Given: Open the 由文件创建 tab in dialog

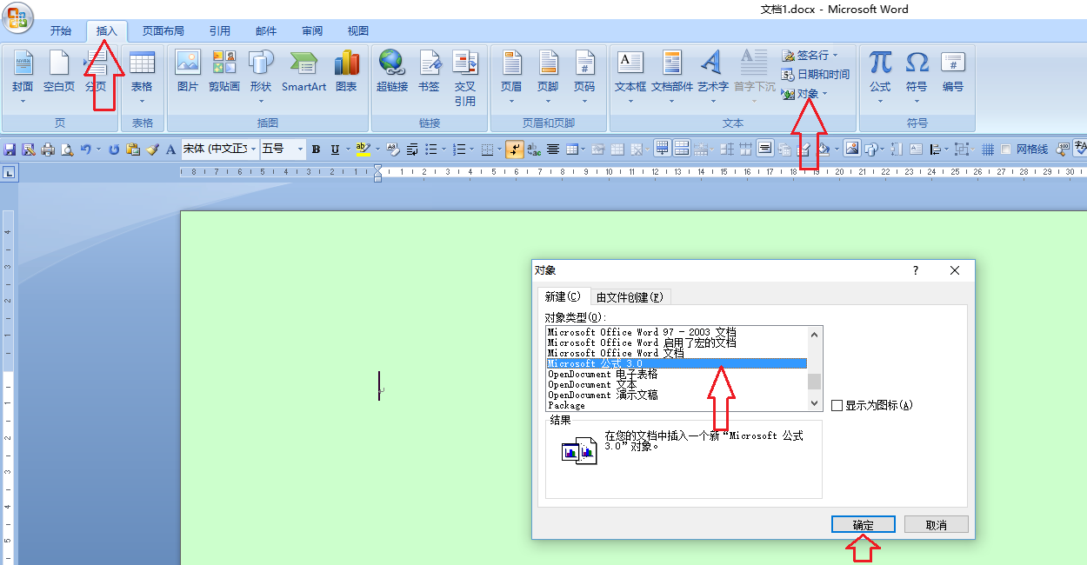Looking at the screenshot, I should tap(630, 297).
